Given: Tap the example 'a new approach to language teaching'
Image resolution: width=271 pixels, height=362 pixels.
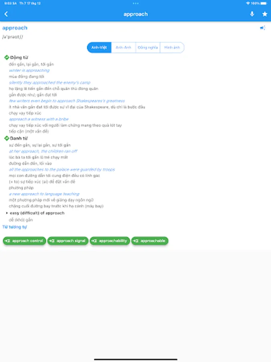Looking at the screenshot, I should coord(44,194).
